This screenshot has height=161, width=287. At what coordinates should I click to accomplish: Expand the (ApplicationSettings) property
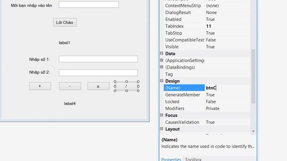point(161,60)
